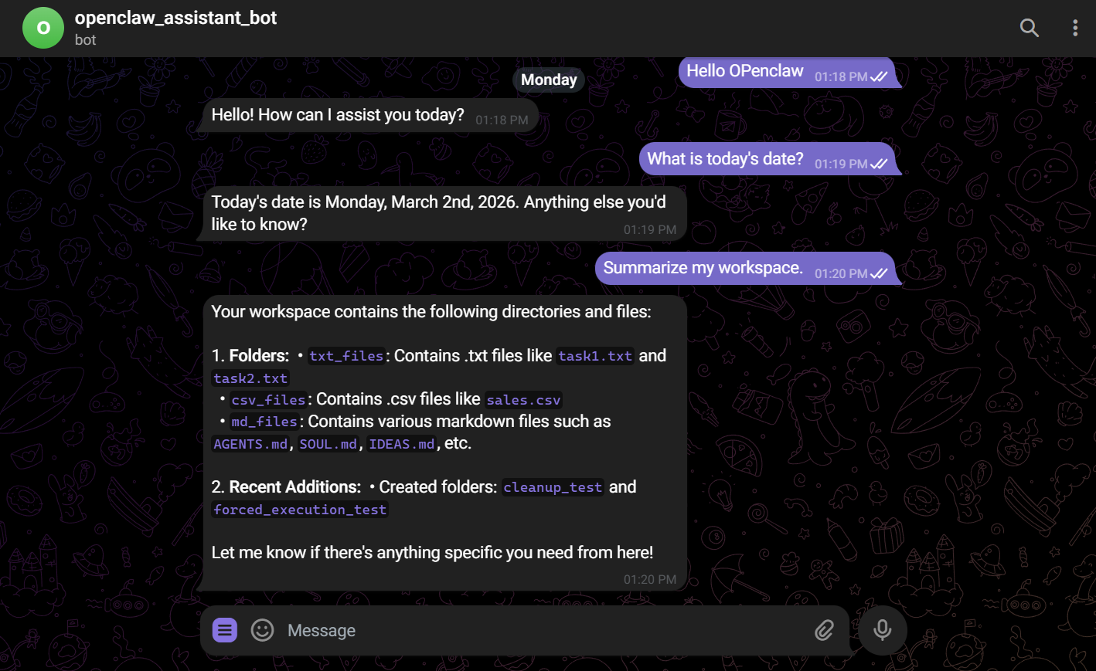Open the bot commands menu button
The image size is (1096, 671).
pyautogui.click(x=223, y=630)
